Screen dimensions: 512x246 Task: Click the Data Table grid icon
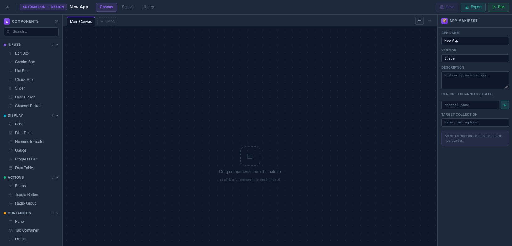pos(11,168)
